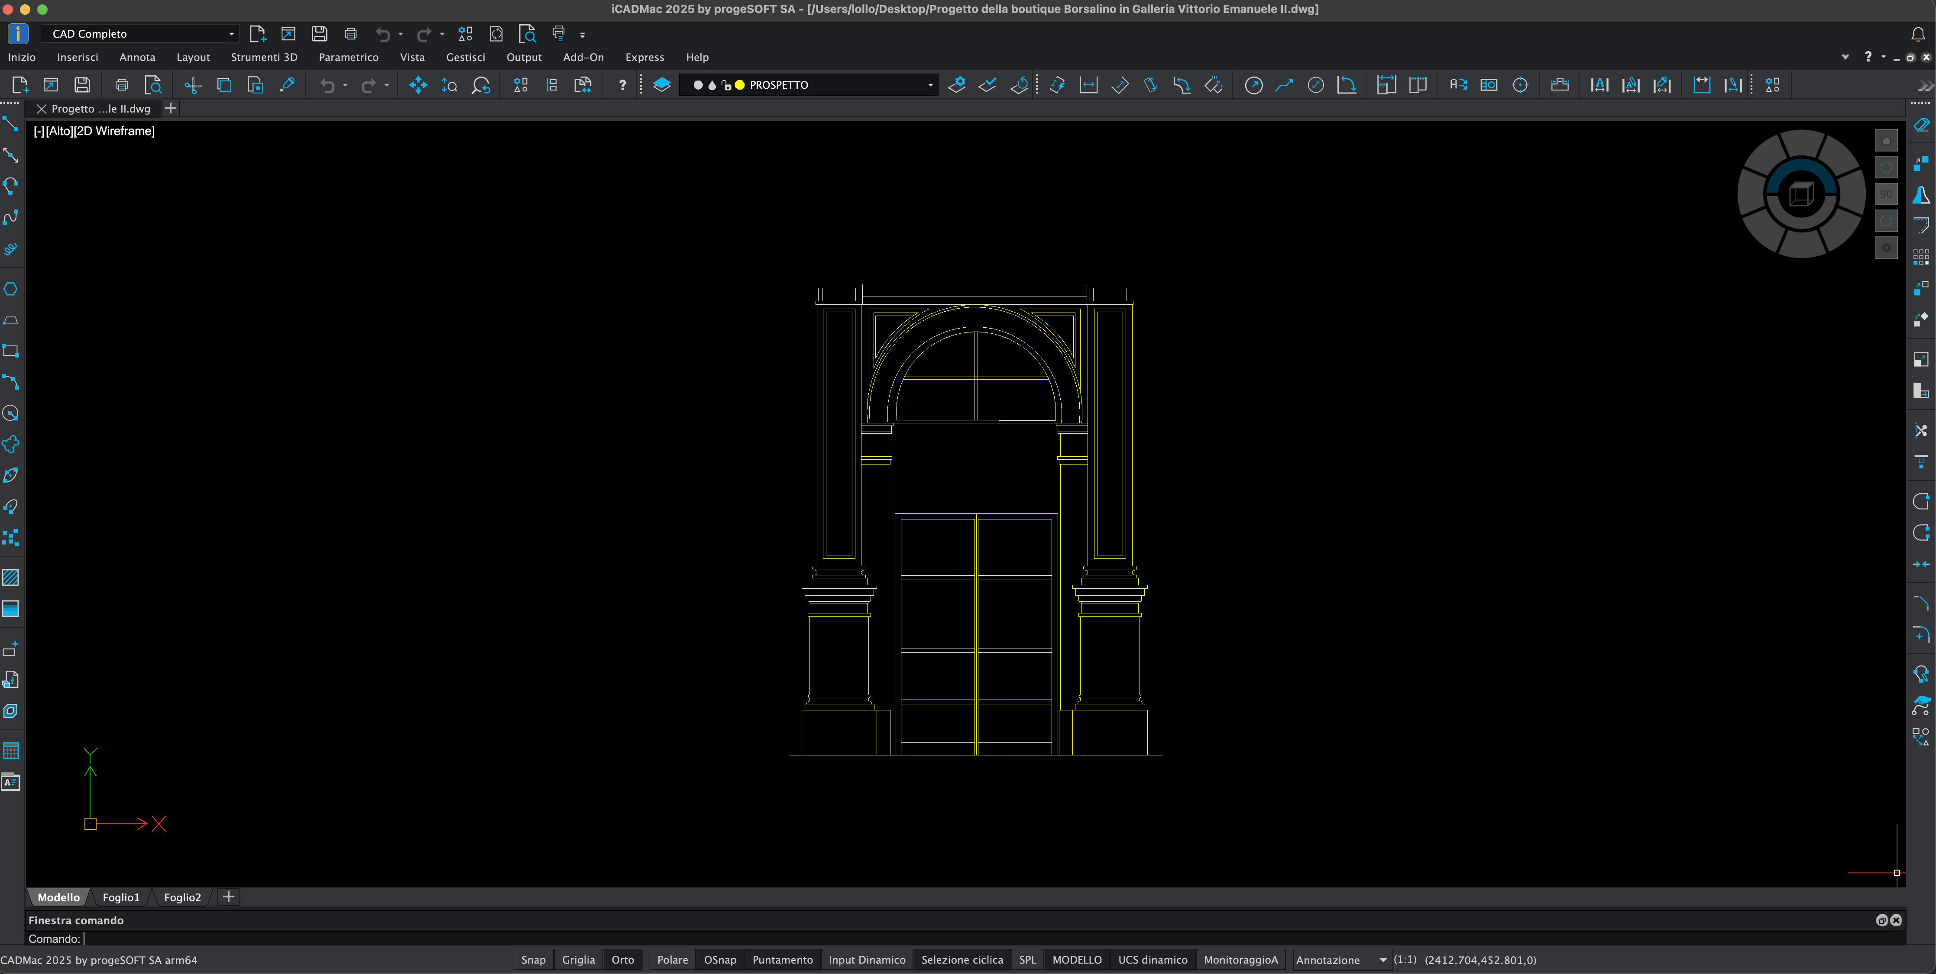Toggle Polare tracking in status bar
Image resolution: width=1936 pixels, height=974 pixels.
click(673, 960)
